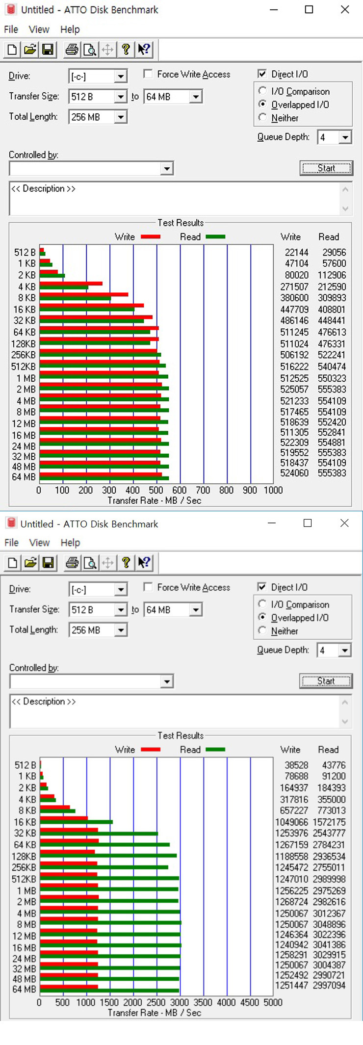Viewport: 363px width, 1045px height.
Task: Open 64 MB transfer size dropdown, upper window
Action: [196, 97]
